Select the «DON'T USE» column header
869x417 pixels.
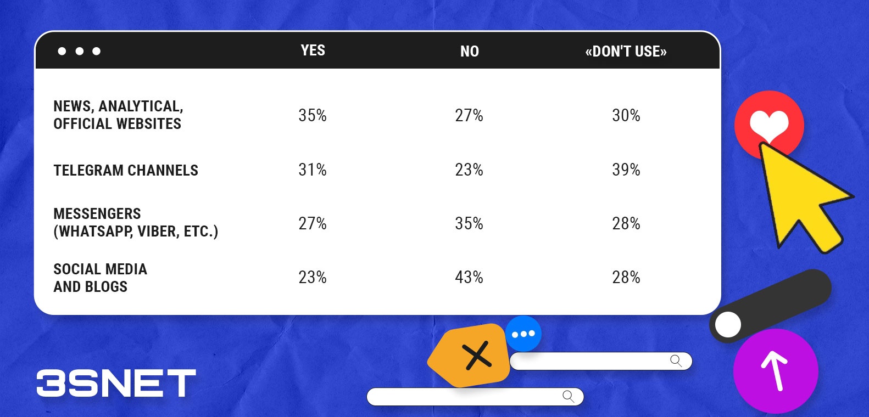(x=626, y=51)
